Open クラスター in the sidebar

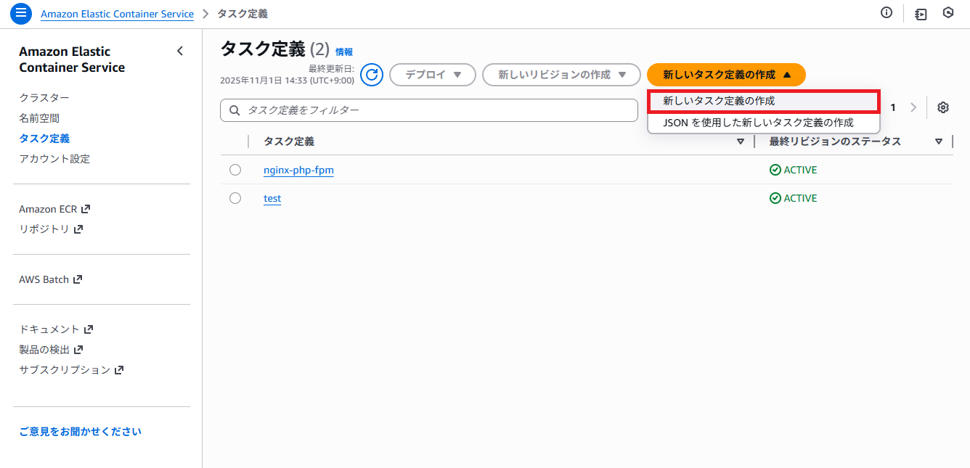coord(44,97)
